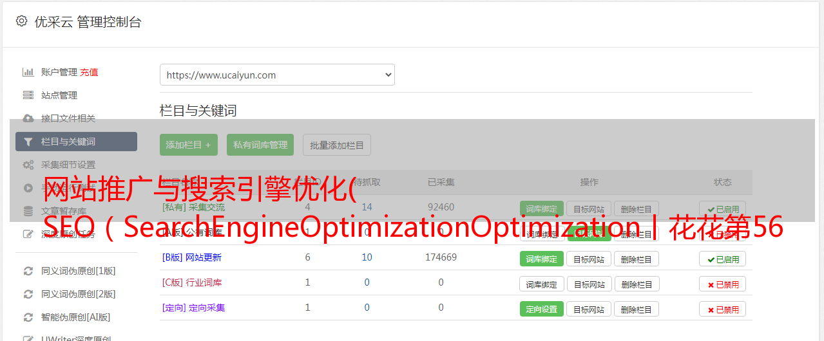Open 智能伪原创[AI版] sidebar item
This screenshot has height=341, width=824.
pos(76,317)
